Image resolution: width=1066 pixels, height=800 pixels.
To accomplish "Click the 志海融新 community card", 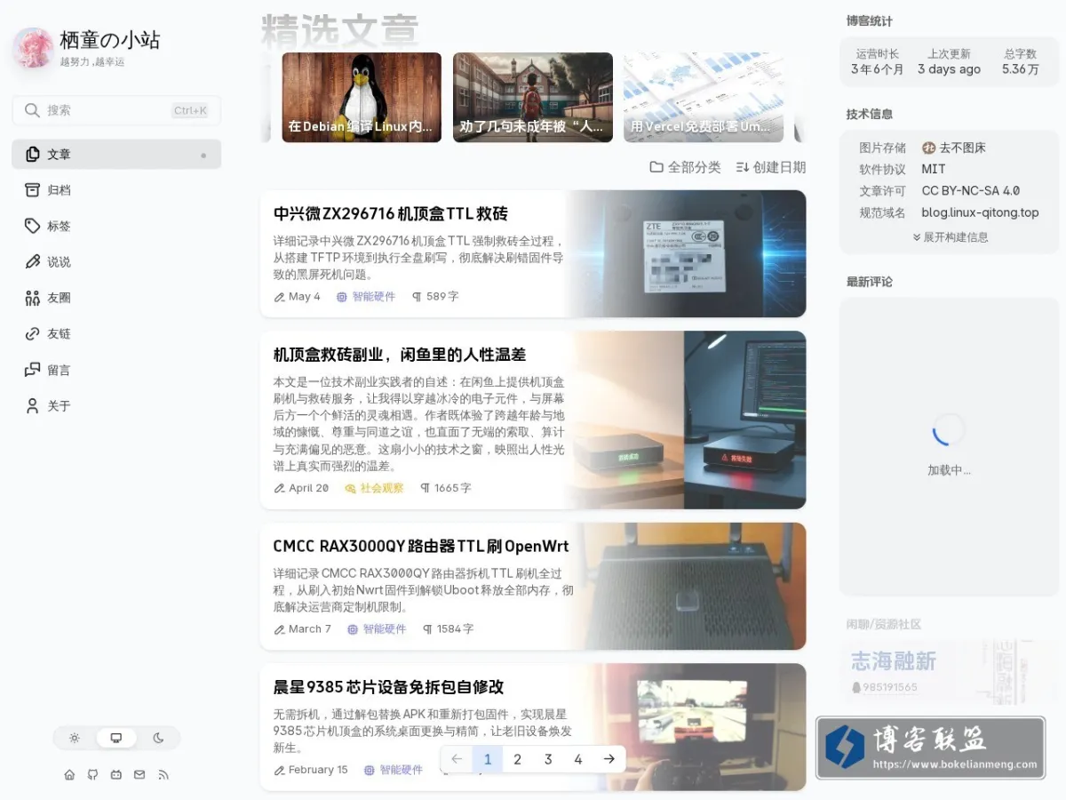I will click(950, 671).
